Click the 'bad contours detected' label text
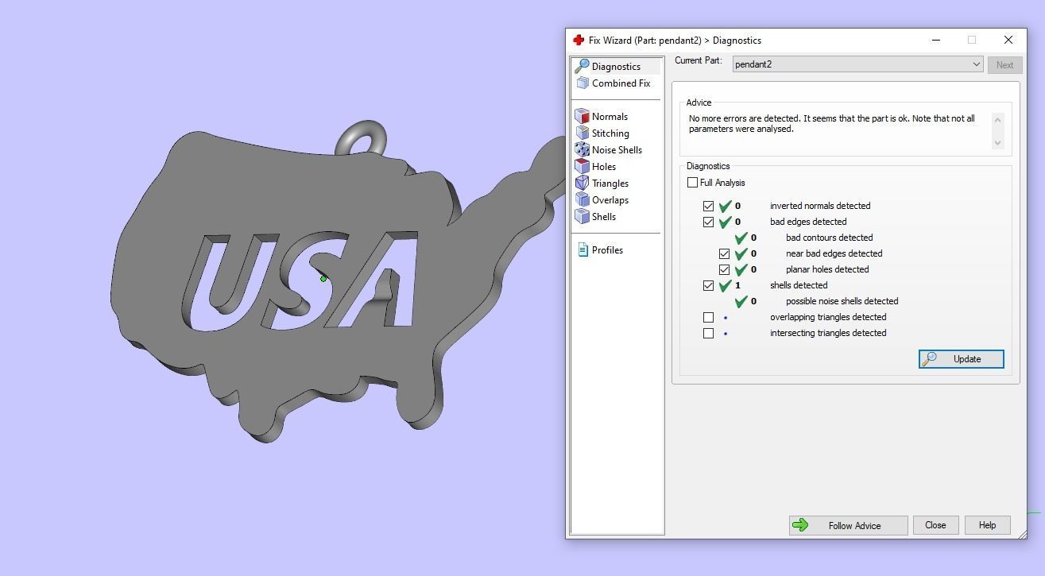Screen dimensions: 1045x576 click(830, 238)
